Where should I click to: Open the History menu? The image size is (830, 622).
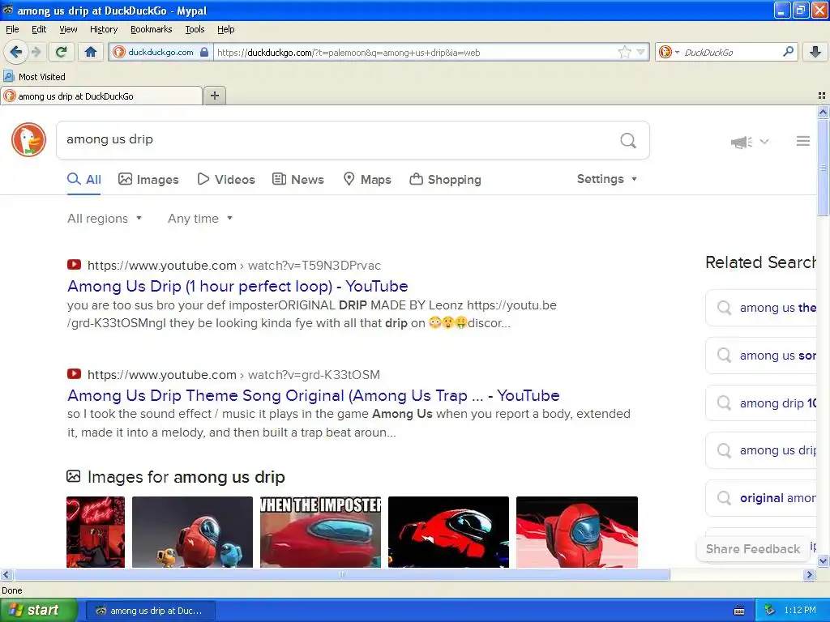pos(104,30)
